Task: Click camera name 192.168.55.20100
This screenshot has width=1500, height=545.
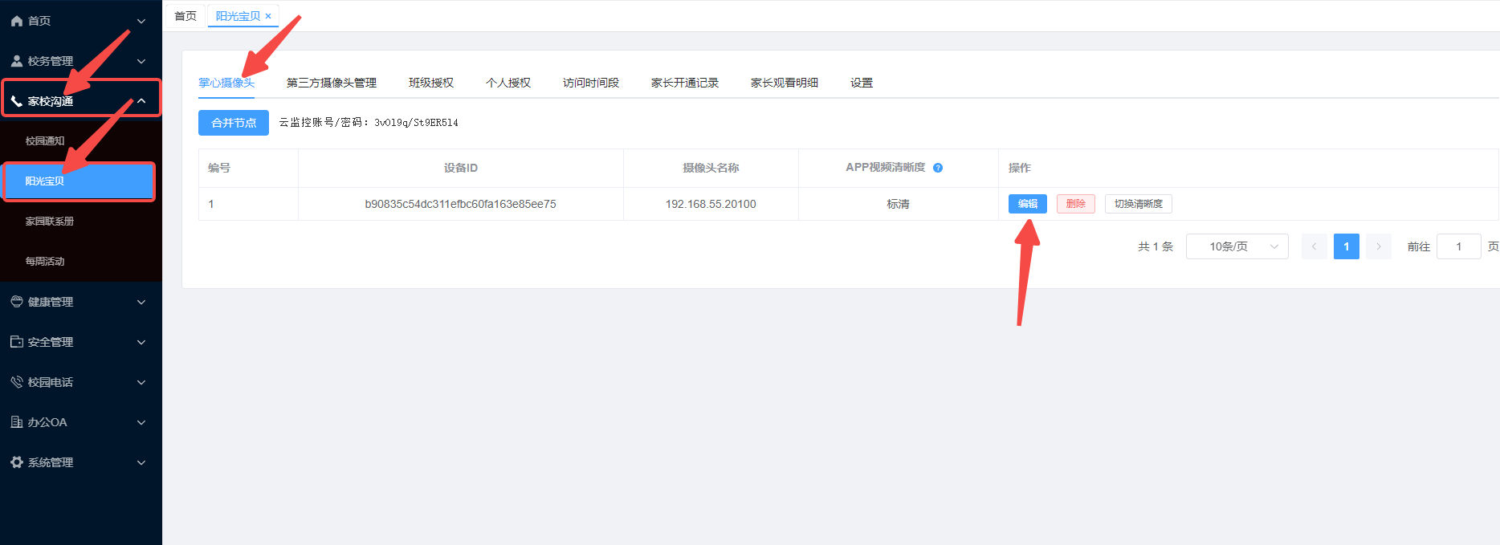Action: pyautogui.click(x=711, y=204)
